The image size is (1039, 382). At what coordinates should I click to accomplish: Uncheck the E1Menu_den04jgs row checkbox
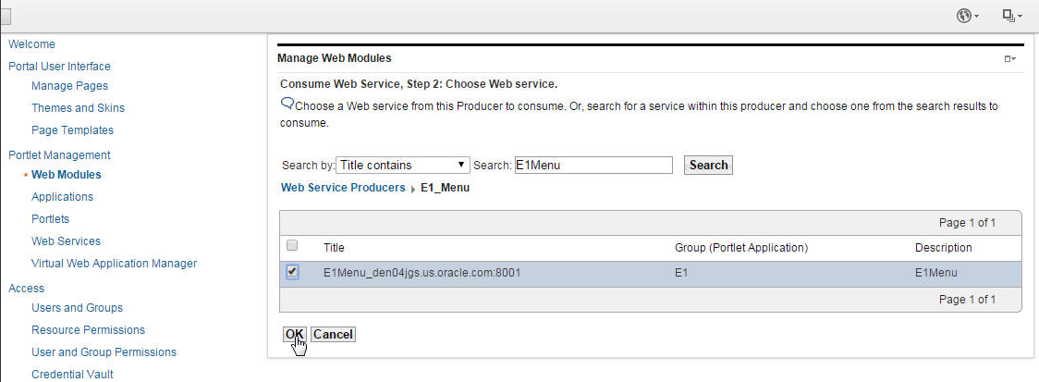[293, 272]
